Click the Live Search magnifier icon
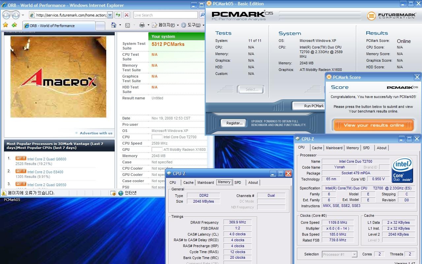 click(x=202, y=15)
